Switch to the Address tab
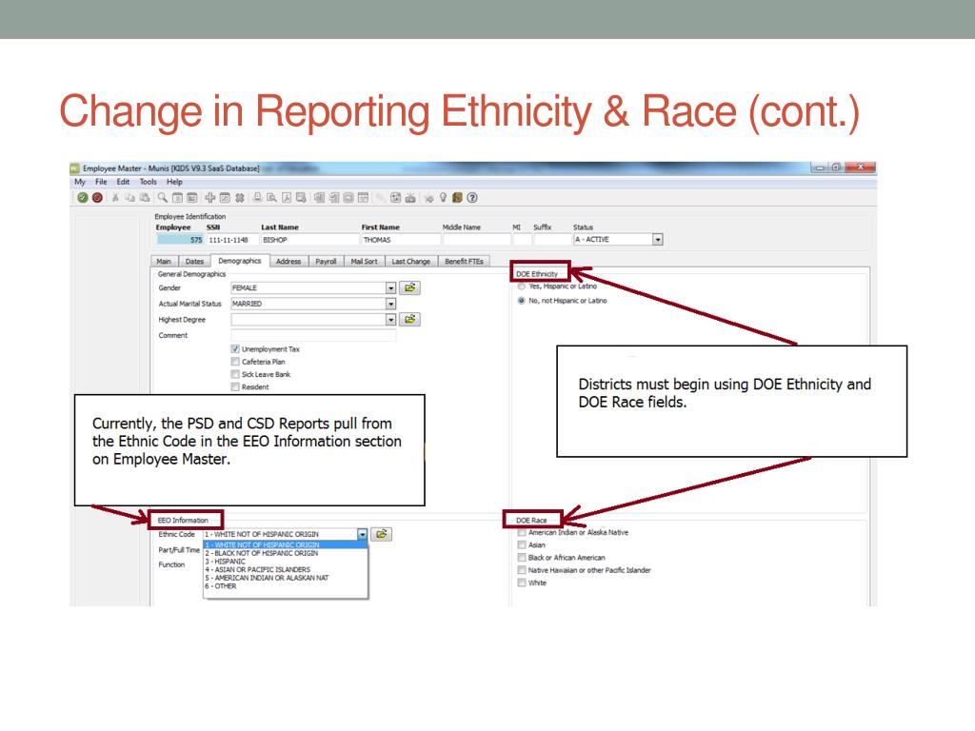This screenshot has width=975, height=731. click(289, 262)
